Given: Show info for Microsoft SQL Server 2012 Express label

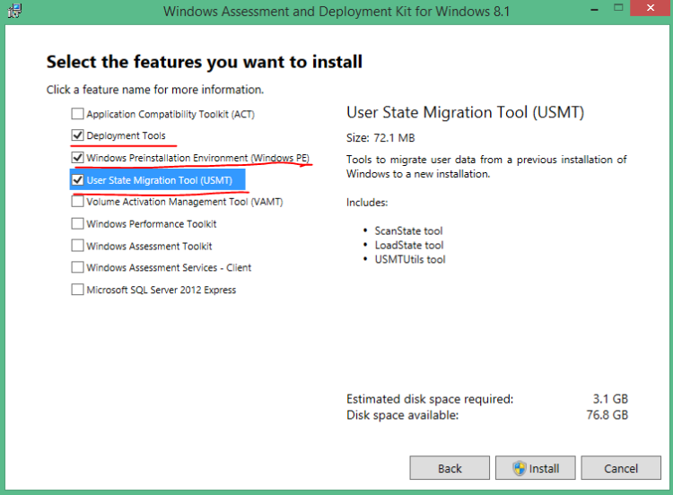Looking at the screenshot, I should click(x=161, y=290).
